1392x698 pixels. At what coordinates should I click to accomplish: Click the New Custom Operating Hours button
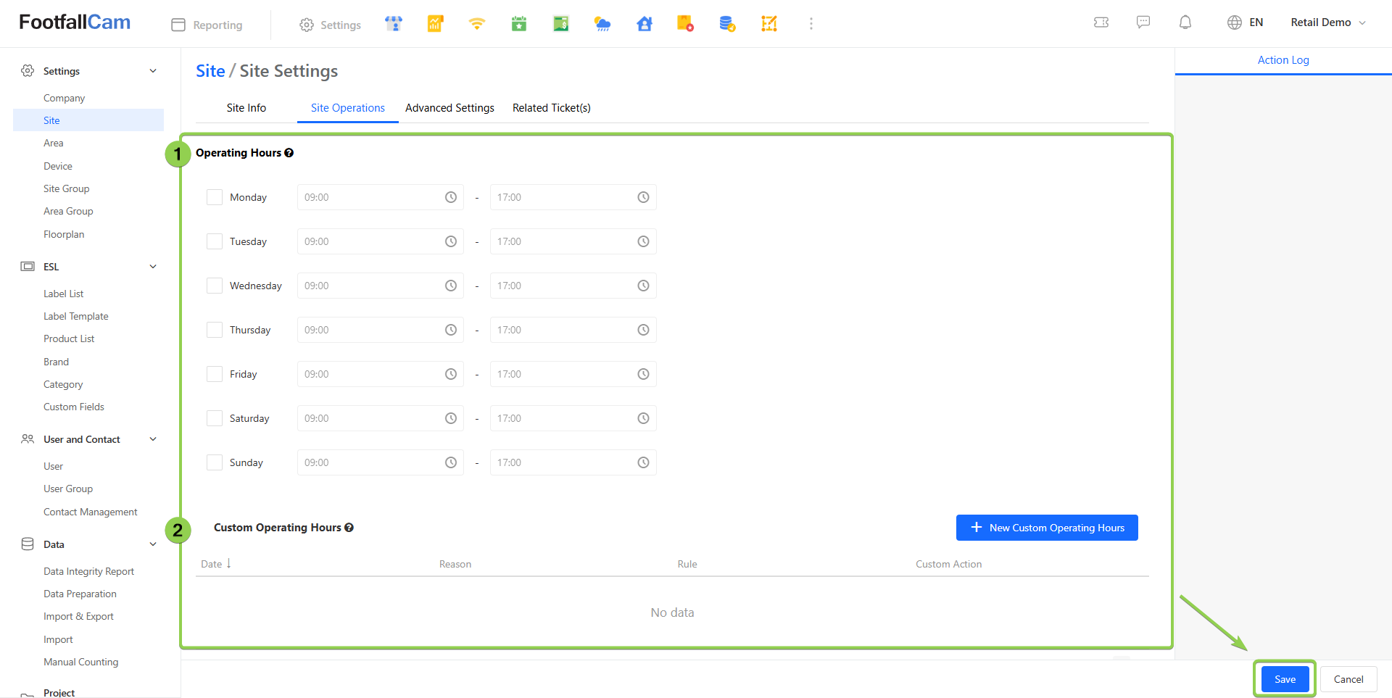pos(1047,528)
